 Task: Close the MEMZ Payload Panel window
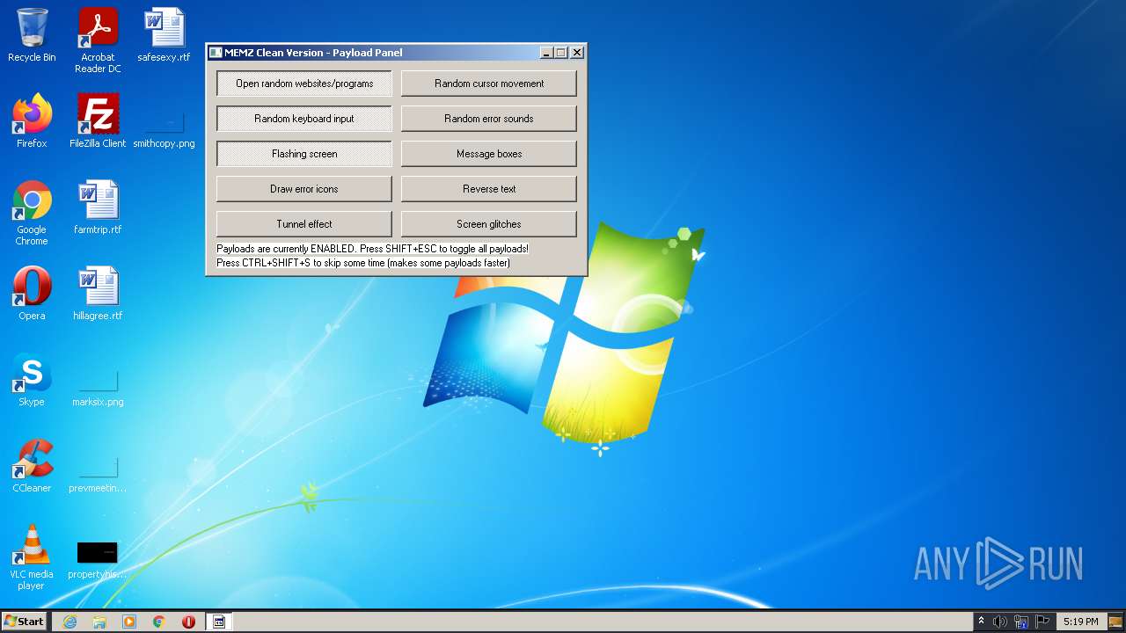click(x=577, y=53)
